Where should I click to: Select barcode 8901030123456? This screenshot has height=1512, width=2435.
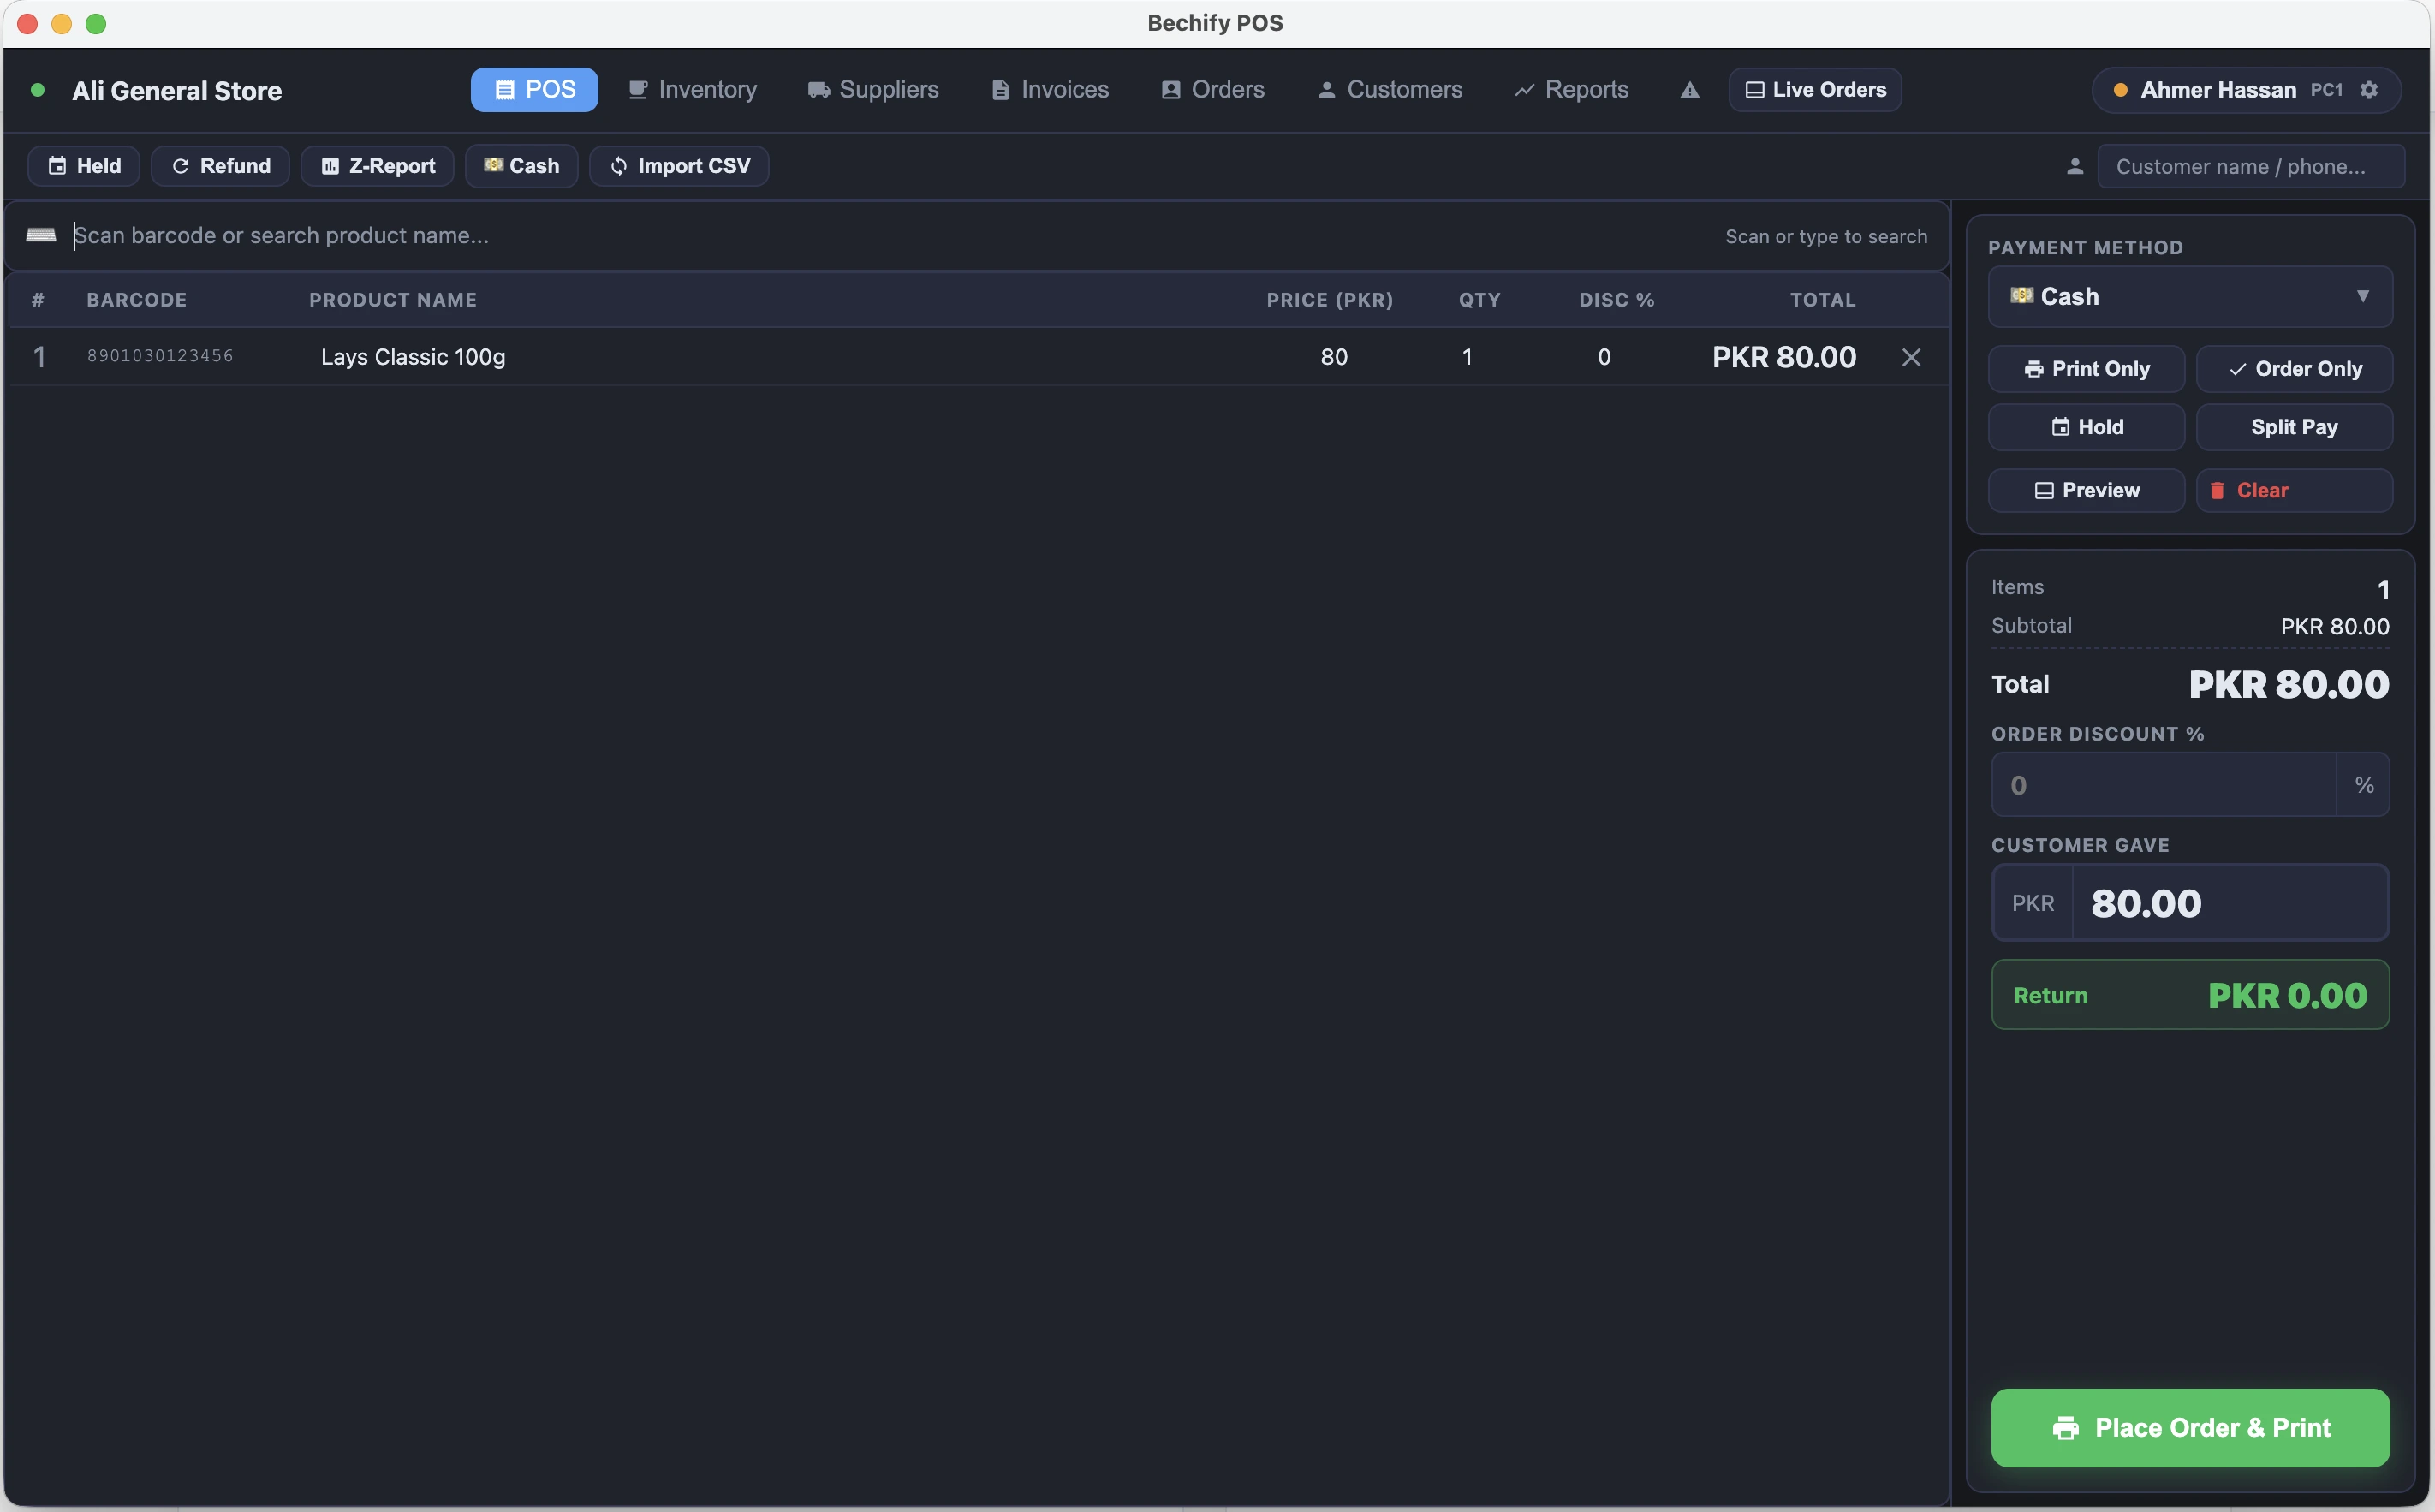160,356
